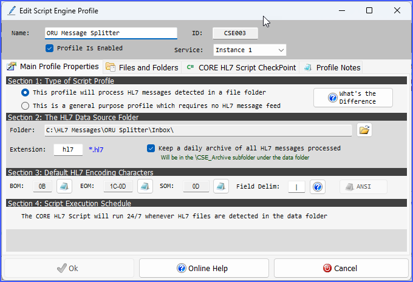Close the Edit Script Engine Profile window
Viewport: 413px width, 282px height.
397,10
